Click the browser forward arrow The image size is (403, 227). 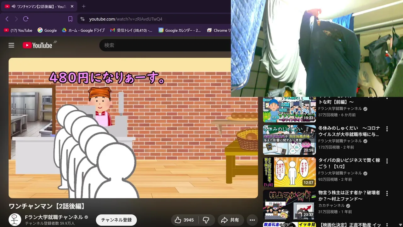point(16,19)
